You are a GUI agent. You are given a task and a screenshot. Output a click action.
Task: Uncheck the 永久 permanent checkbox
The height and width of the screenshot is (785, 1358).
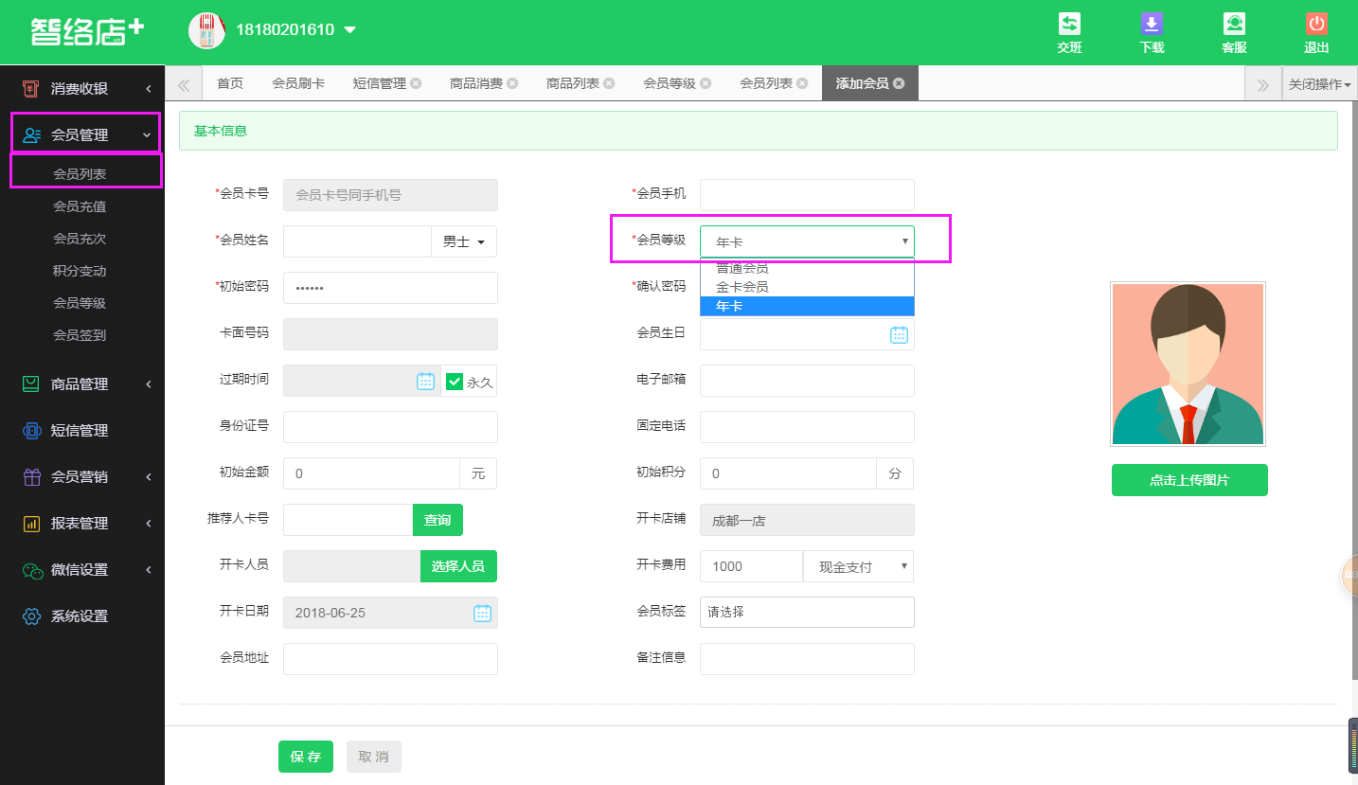(x=455, y=382)
